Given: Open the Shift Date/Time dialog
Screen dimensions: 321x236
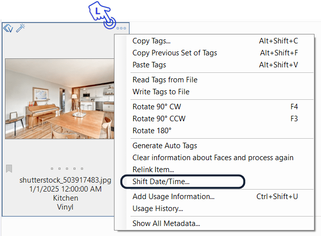Looking at the screenshot, I should (x=161, y=182).
